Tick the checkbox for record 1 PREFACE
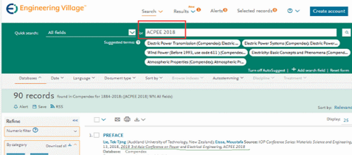The width and height of the screenshot is (352, 155). point(97,135)
